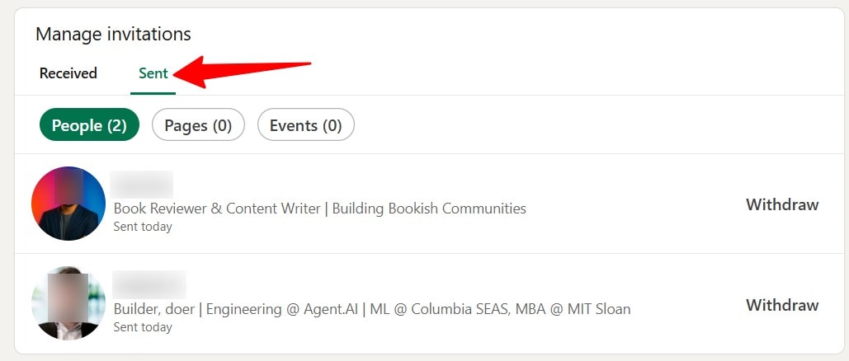Click the Building Bookish Communities text
Screen dimensions: 849x361
pos(429,209)
